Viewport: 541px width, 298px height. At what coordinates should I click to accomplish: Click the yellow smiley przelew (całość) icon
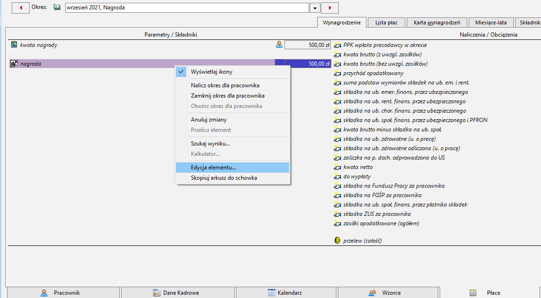338,240
